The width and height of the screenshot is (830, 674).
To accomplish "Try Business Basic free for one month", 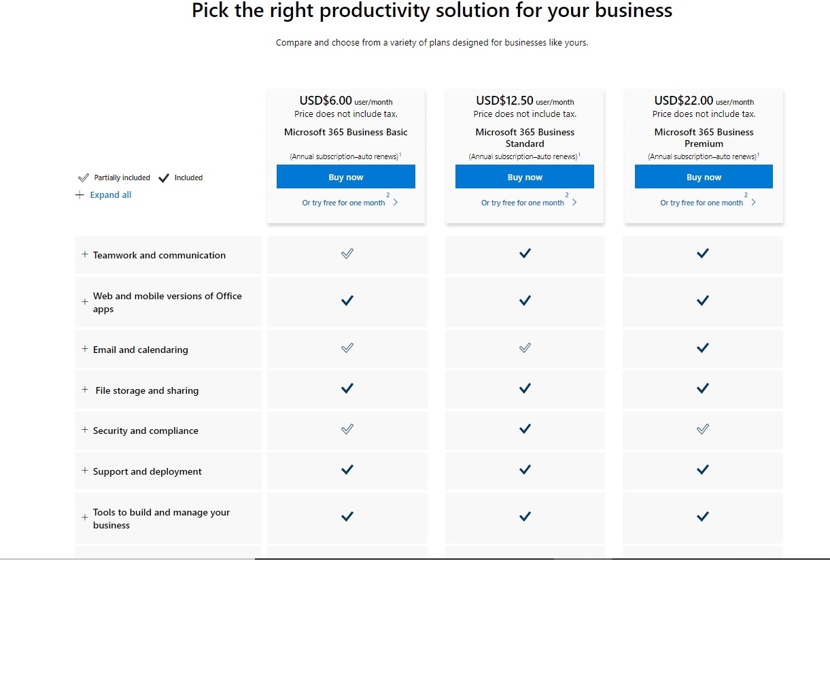I will point(345,203).
